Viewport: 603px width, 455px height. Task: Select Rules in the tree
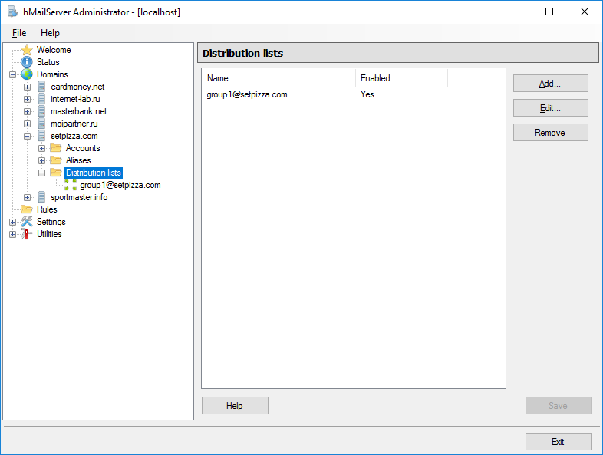point(47,209)
